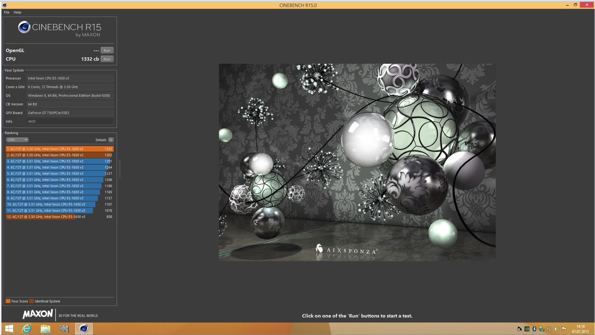Open the Help menu

point(17,12)
